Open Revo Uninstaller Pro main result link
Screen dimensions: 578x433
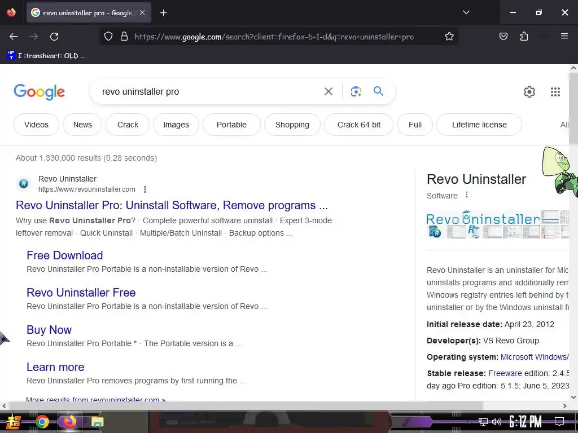(x=172, y=205)
